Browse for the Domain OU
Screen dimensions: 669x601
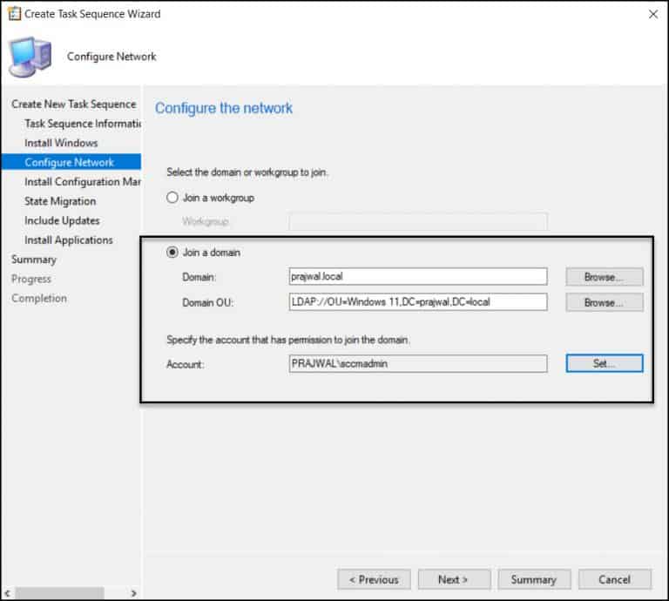[x=605, y=302]
